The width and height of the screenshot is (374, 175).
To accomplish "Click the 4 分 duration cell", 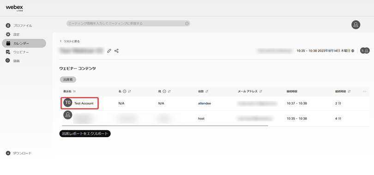I will pos(338,119).
